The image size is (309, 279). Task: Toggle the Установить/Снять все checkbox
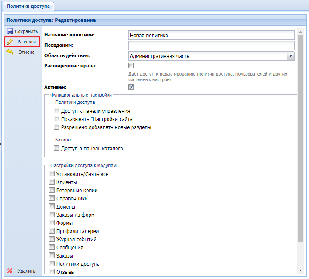coord(52,174)
